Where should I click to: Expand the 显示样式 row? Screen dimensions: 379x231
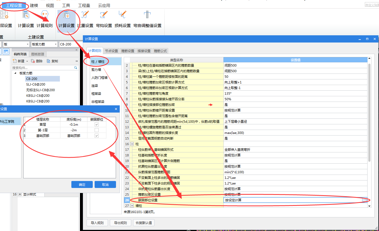(x=20, y=194)
